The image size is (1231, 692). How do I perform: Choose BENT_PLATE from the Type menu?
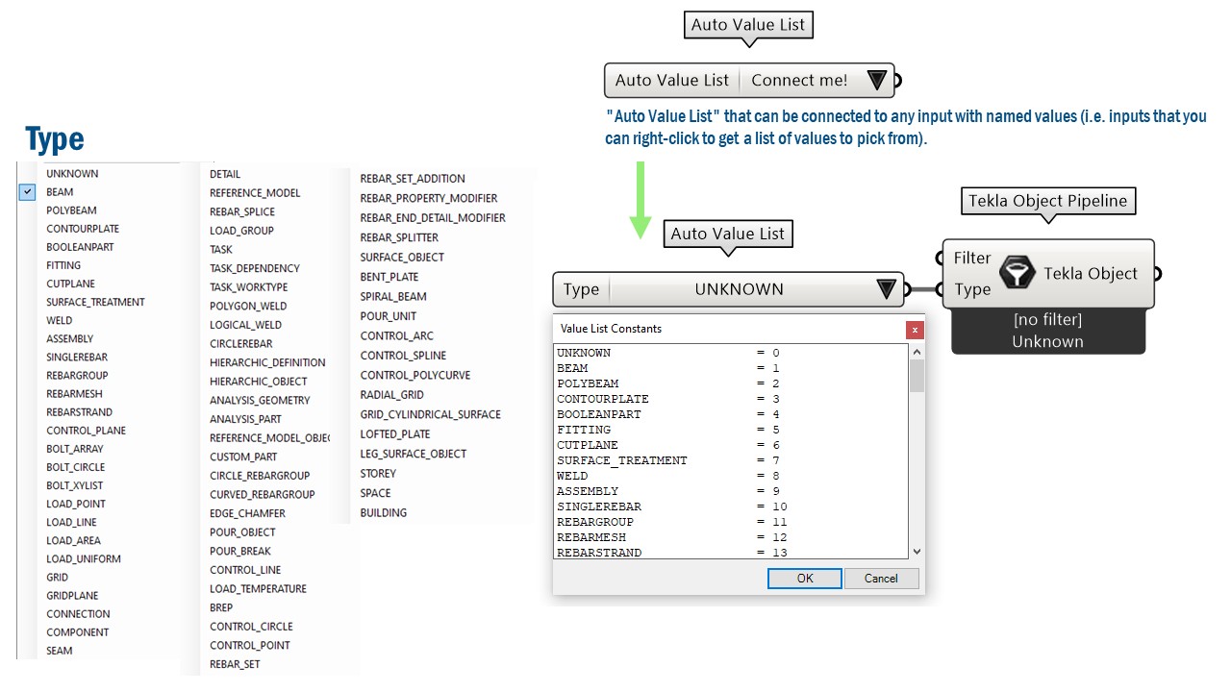pos(389,277)
